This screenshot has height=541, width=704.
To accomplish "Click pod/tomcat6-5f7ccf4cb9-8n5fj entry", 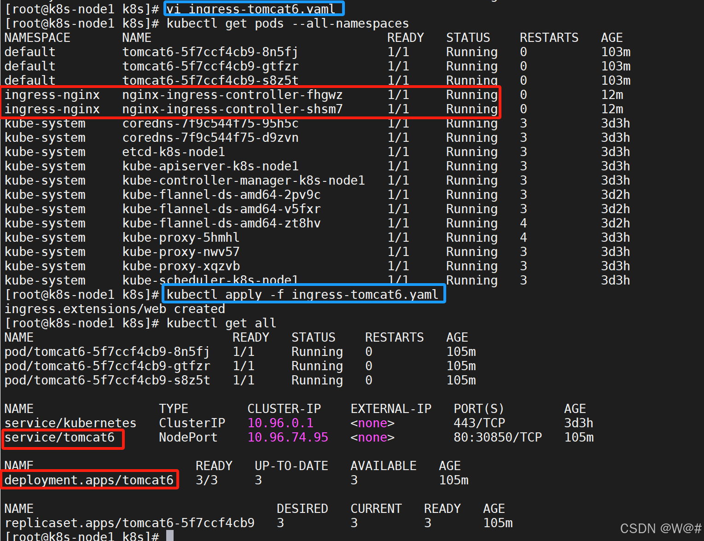I will pos(107,352).
